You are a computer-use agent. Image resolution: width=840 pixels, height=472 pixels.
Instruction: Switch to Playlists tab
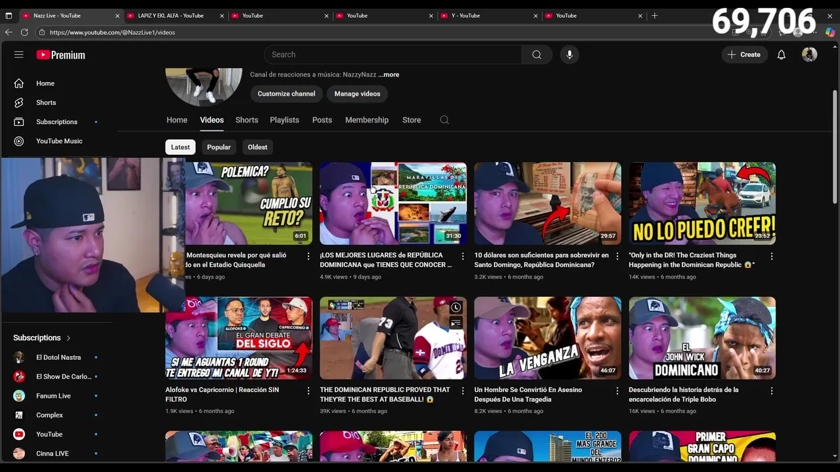(284, 120)
